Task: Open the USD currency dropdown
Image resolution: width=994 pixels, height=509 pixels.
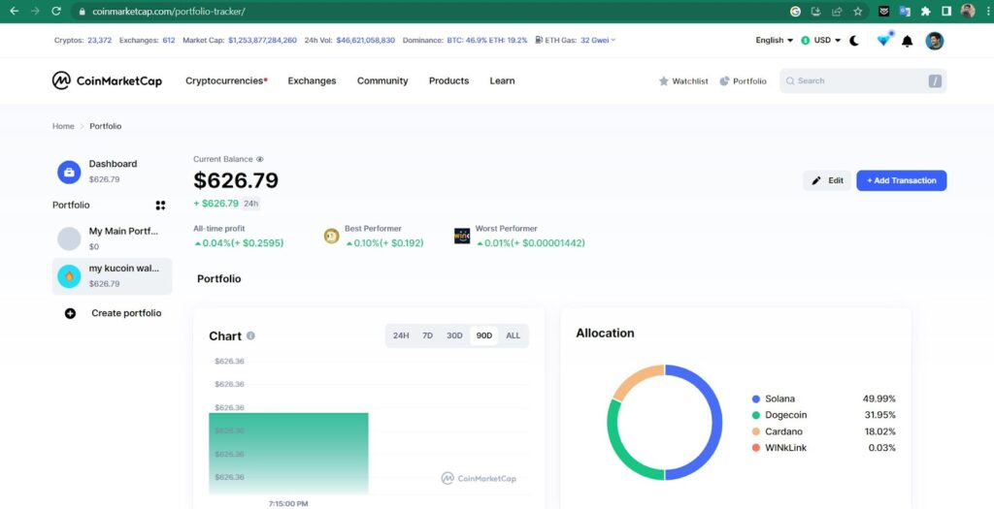Action: pyautogui.click(x=821, y=41)
